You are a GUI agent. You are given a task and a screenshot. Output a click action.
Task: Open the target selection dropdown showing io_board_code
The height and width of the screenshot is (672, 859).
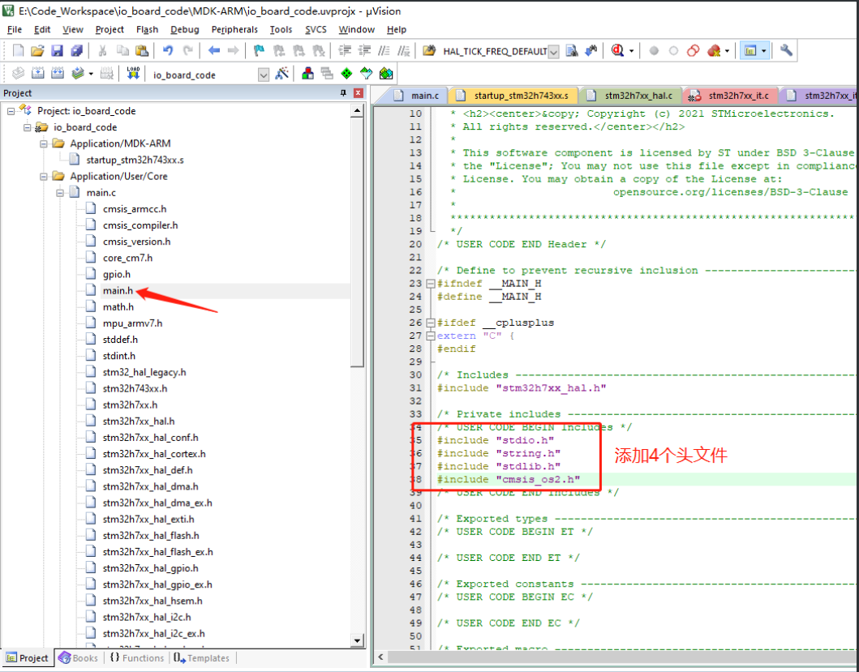pos(263,74)
